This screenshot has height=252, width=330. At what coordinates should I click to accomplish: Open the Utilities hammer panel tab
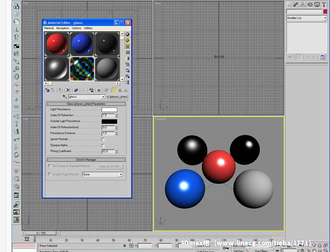click(x=324, y=4)
